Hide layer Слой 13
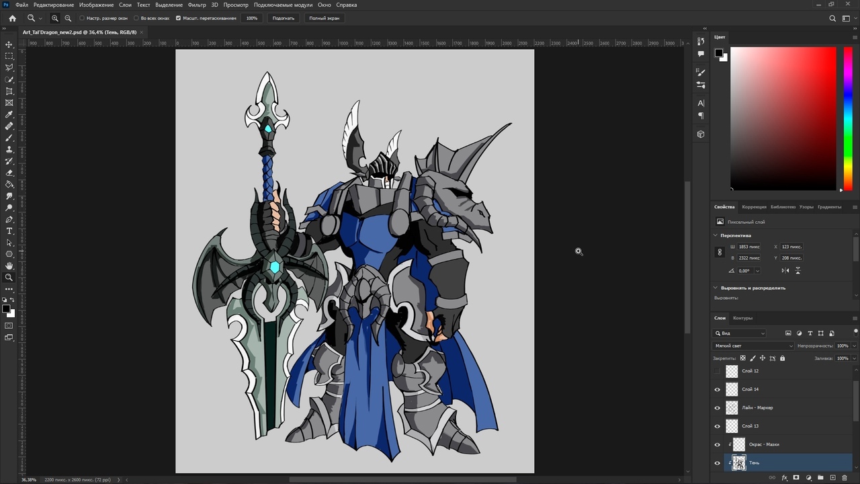Screen dimensions: 860x484 (717, 426)
